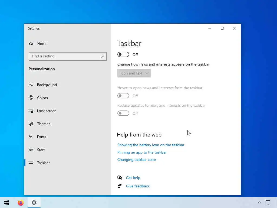Open Showing the battery icon link
This screenshot has width=277, height=208.
[x=151, y=145]
